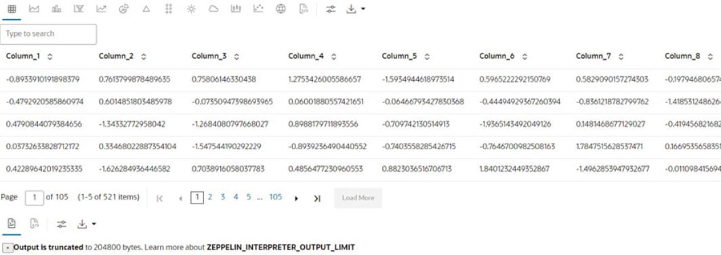
Task: Select cell 0.4790844079384656
Action: (43, 124)
